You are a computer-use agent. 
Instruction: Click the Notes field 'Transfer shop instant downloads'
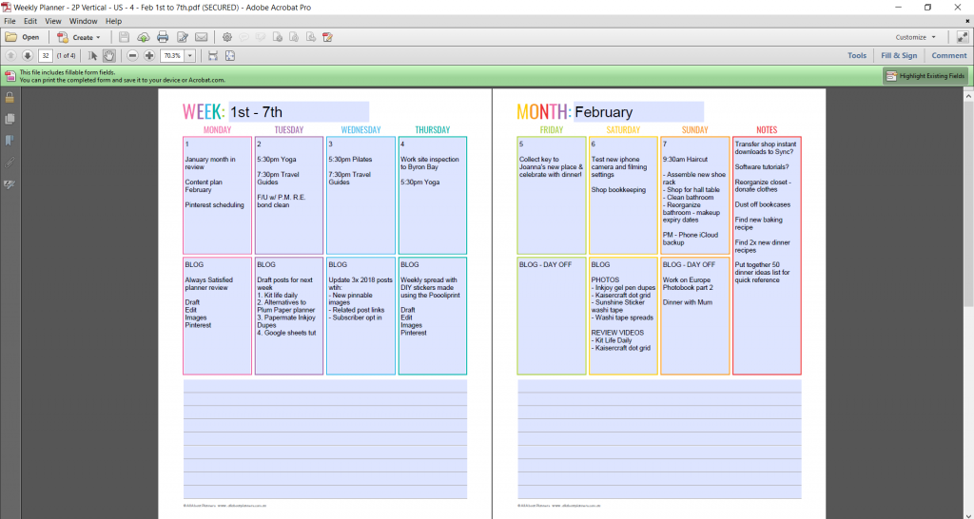pyautogui.click(x=768, y=256)
